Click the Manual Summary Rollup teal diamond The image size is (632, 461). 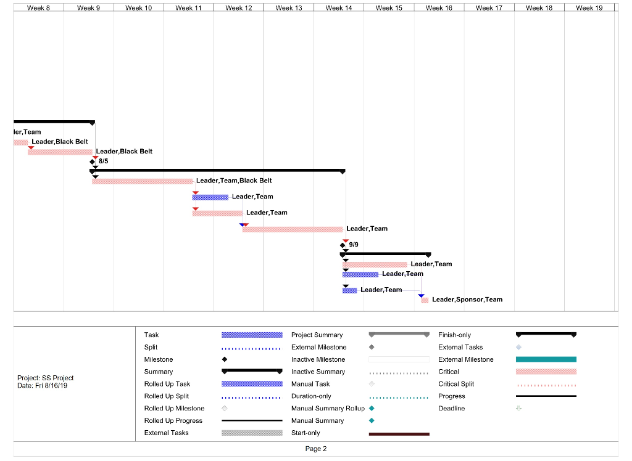(371, 409)
